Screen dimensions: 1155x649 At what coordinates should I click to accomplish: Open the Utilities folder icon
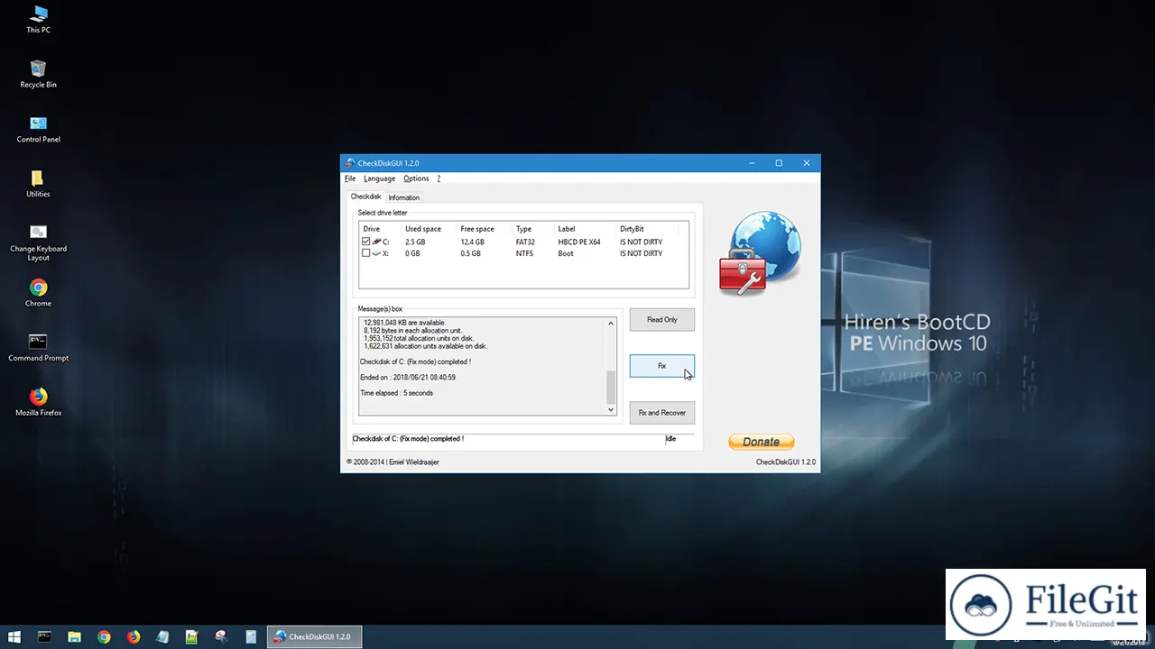pyautogui.click(x=38, y=184)
